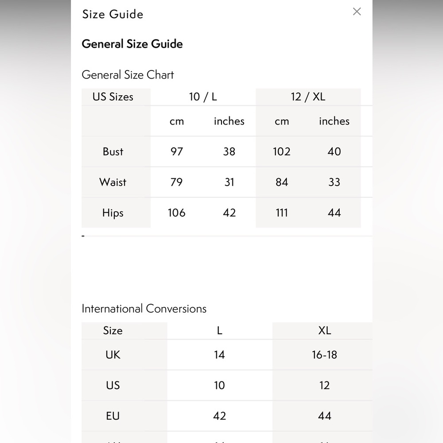Image resolution: width=443 pixels, height=443 pixels.
Task: Click the L column in International Conversions
Action: [x=219, y=330]
